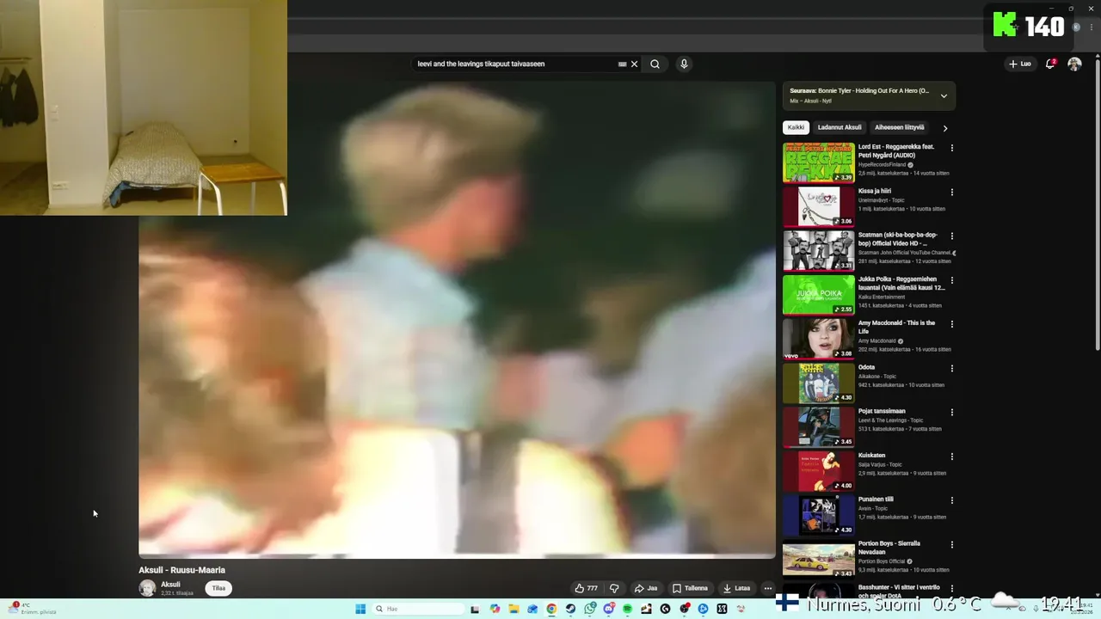Open options for Amy Macdonald video

coord(951,324)
